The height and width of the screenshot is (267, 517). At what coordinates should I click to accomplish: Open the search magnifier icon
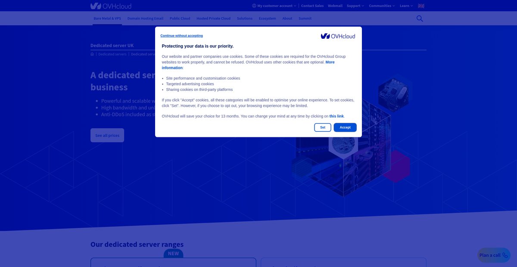(x=420, y=19)
